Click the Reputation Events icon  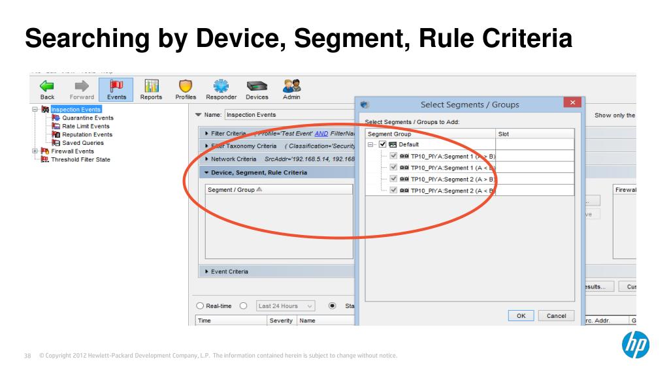(56, 134)
